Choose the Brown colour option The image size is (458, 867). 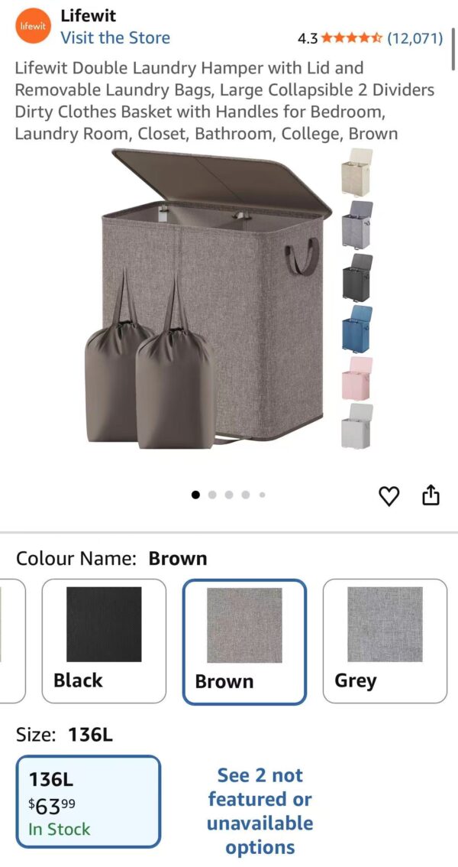click(x=244, y=642)
